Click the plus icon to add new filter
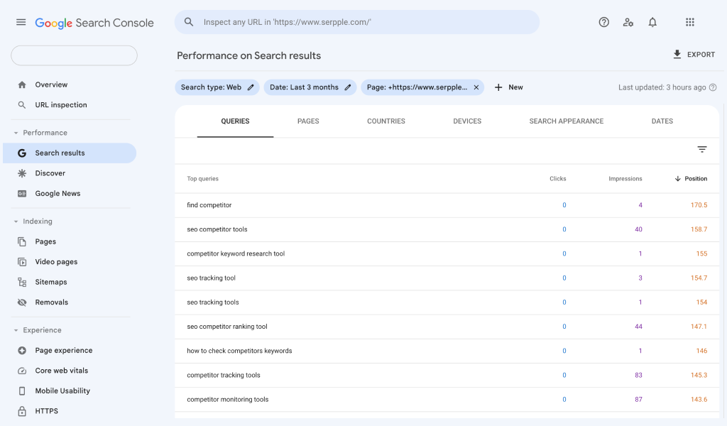The image size is (727, 426). coord(498,87)
